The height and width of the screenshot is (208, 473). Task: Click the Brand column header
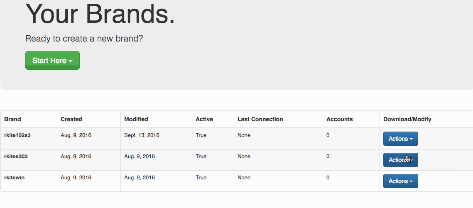point(13,119)
